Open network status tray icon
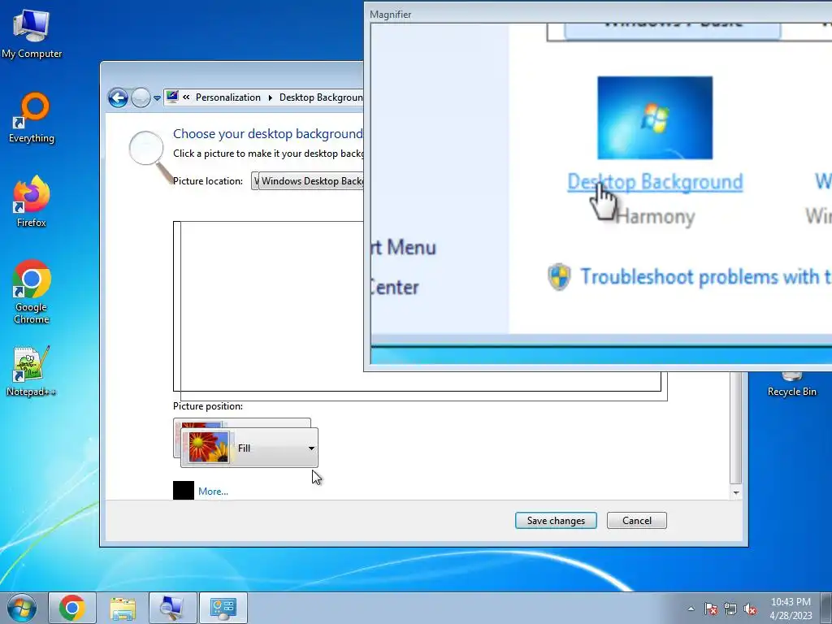 pos(730,609)
